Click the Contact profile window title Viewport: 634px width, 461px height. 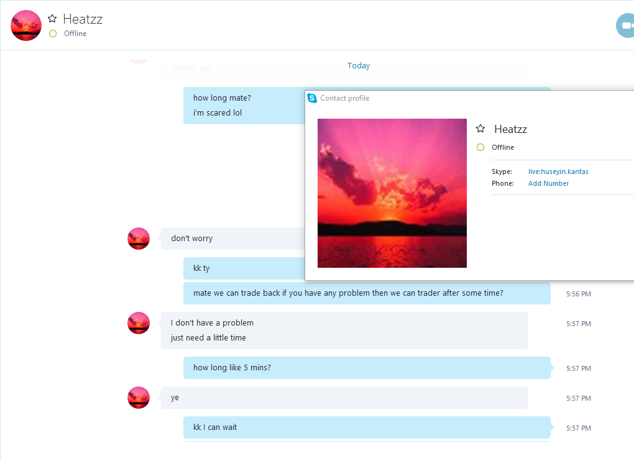[344, 98]
